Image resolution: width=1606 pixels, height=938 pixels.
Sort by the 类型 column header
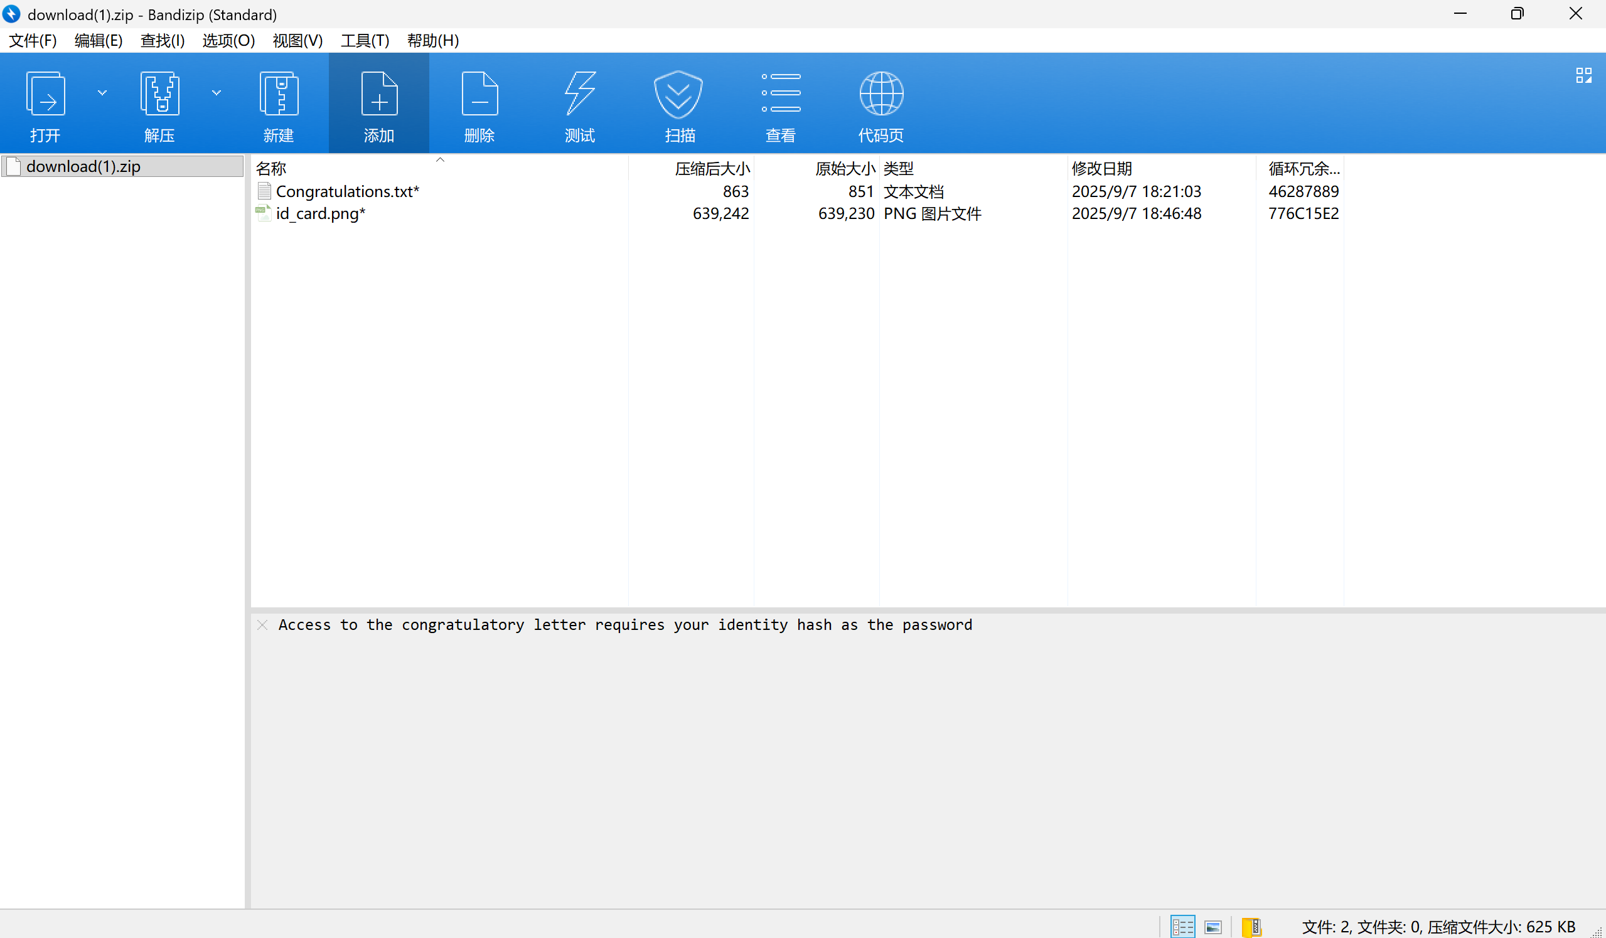pyautogui.click(x=974, y=168)
